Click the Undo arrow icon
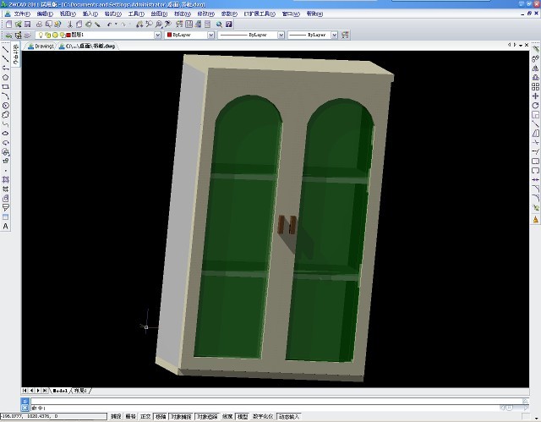This screenshot has width=541, height=422. tap(111, 25)
